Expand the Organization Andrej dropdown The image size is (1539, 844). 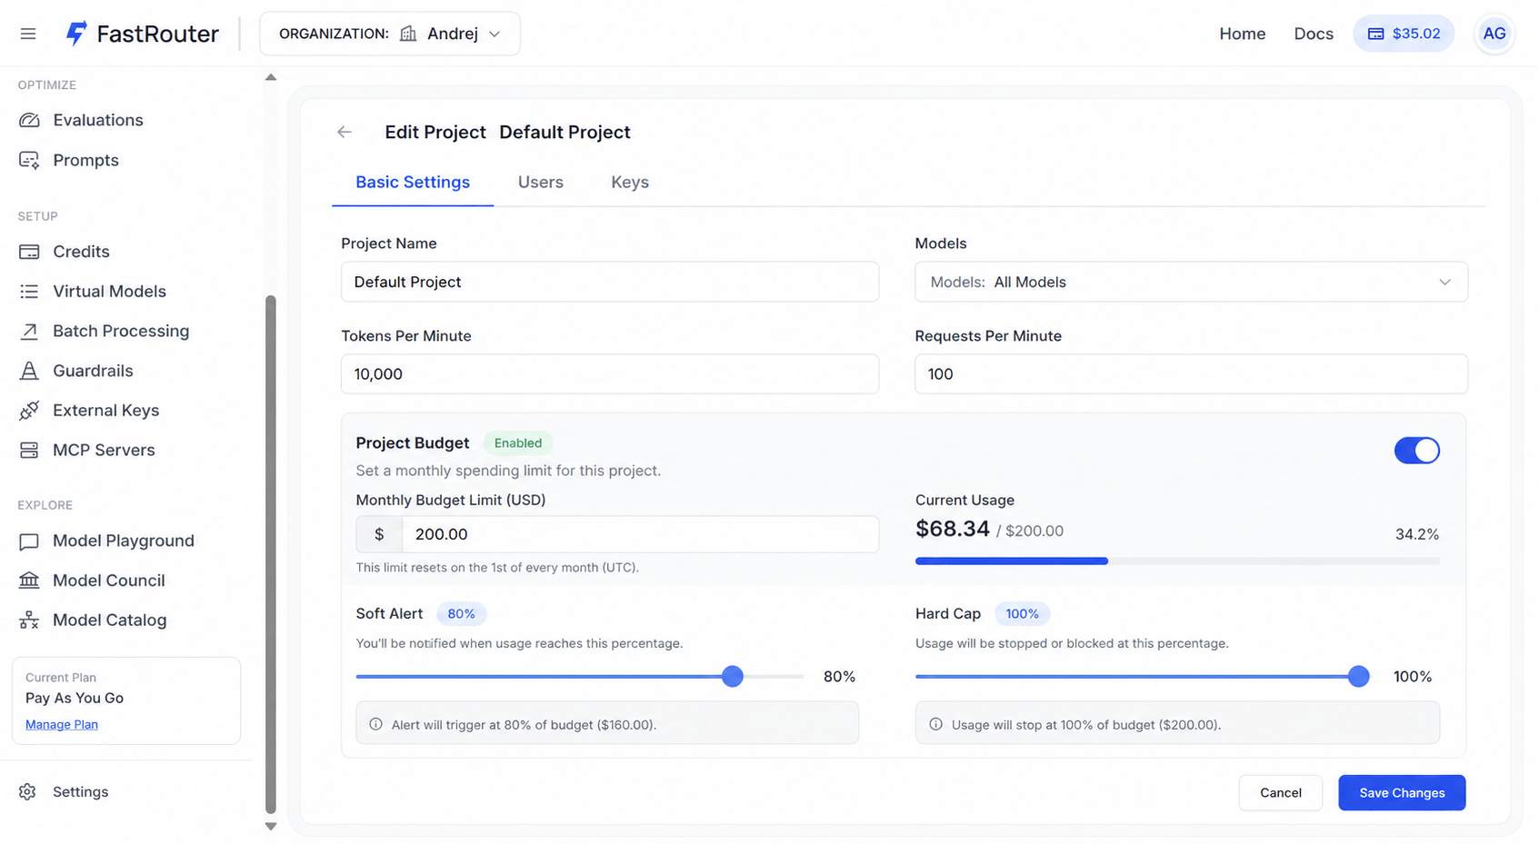[390, 34]
